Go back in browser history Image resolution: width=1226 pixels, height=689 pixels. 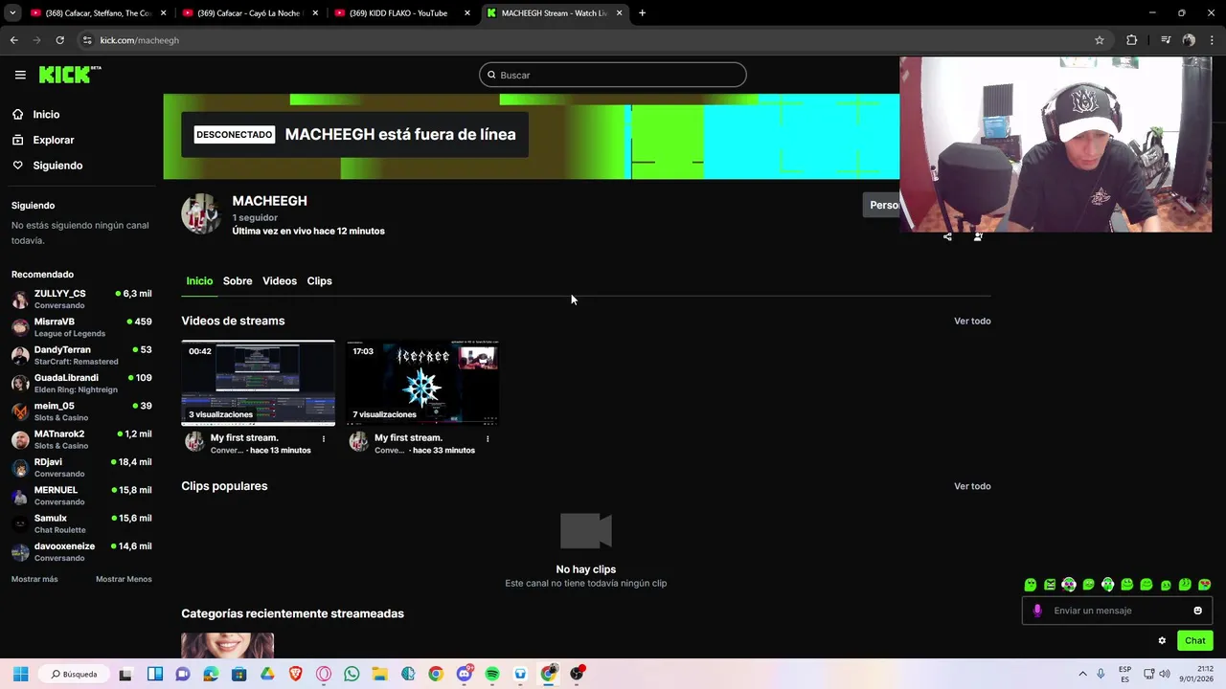(13, 40)
